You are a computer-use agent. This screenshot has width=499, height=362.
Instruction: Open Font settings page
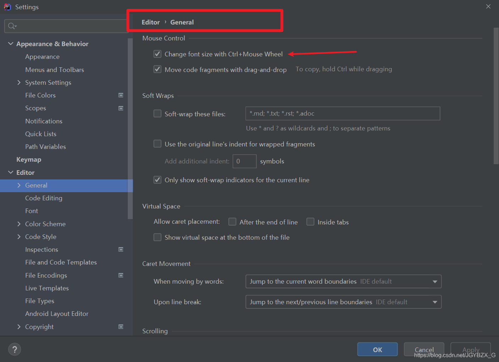pyautogui.click(x=32, y=211)
